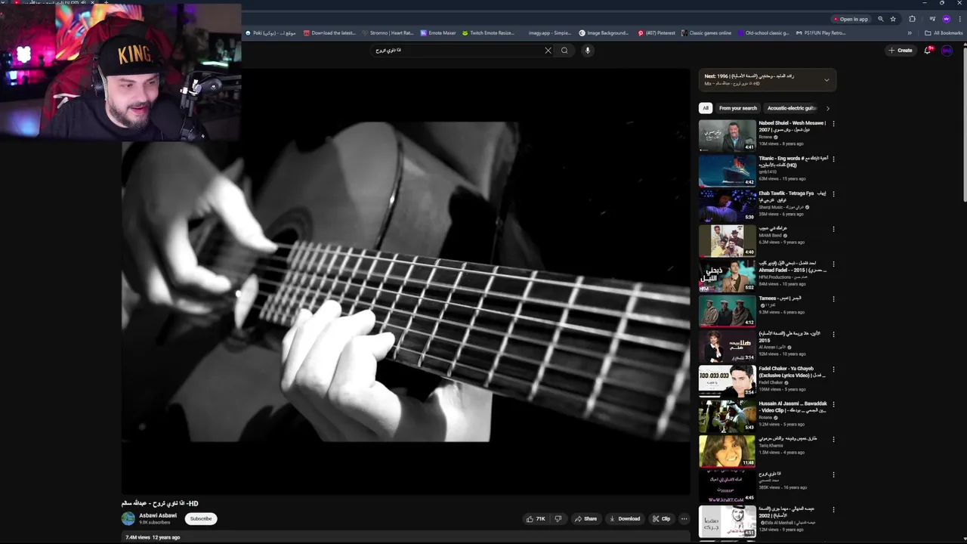Open the Poki bookmark

270,33
